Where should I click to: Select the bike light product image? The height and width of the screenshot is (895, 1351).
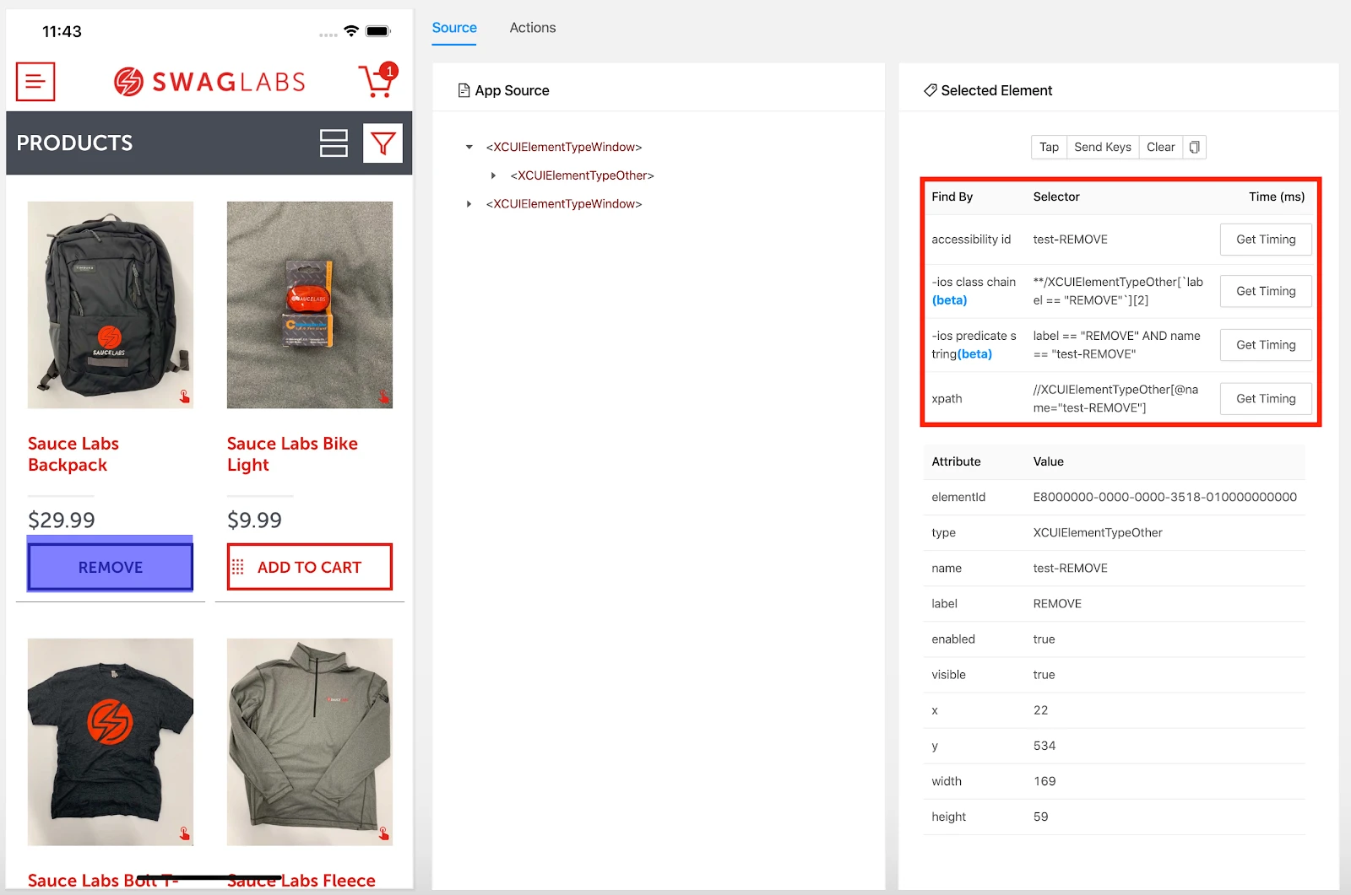click(x=310, y=305)
